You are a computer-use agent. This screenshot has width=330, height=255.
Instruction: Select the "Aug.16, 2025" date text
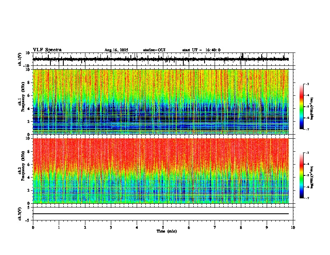tap(116, 50)
